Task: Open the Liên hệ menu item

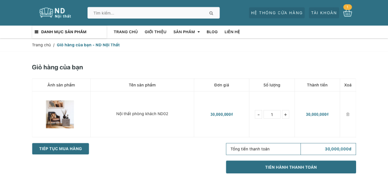Action: pos(232,32)
